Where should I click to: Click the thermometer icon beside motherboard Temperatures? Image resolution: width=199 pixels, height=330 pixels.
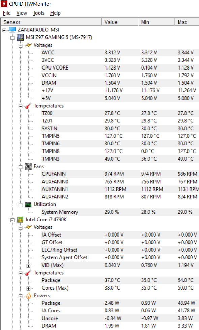click(x=28, y=106)
